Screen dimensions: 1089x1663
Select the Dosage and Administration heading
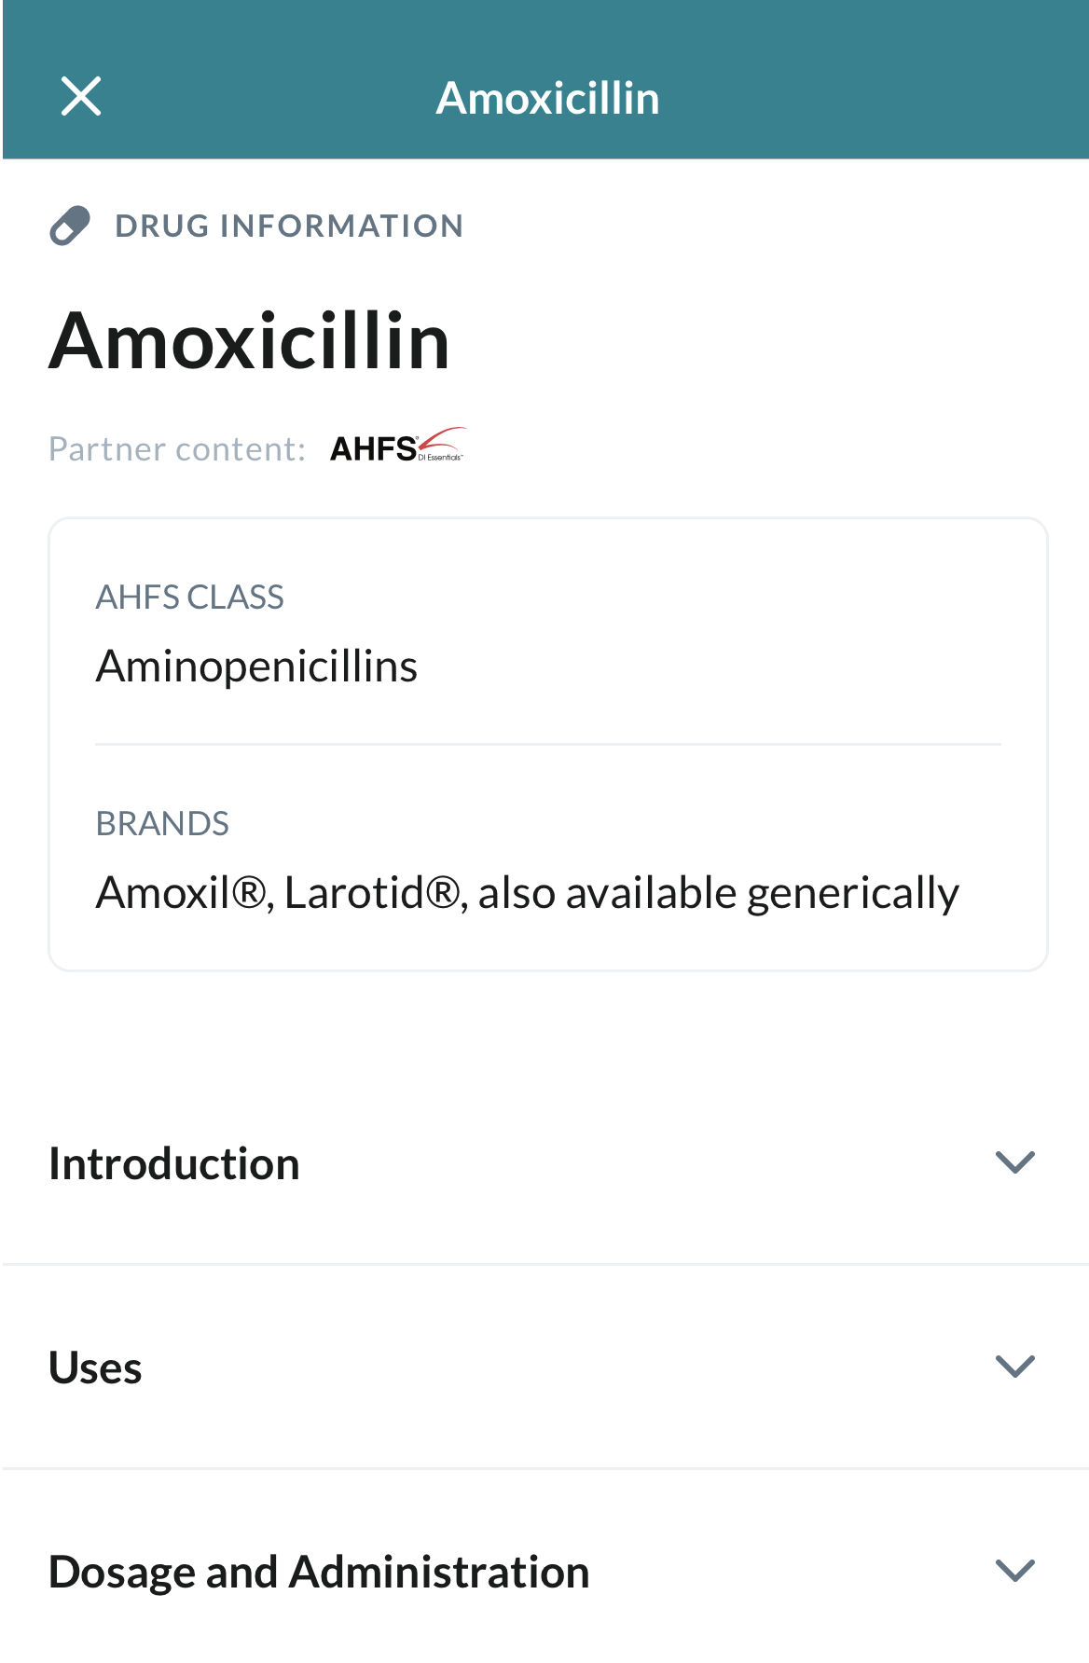[319, 1573]
